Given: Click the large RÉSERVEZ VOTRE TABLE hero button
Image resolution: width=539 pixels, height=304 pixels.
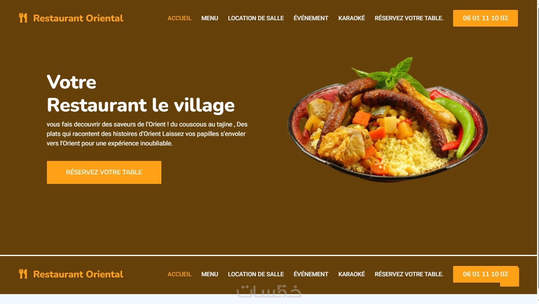Looking at the screenshot, I should [x=104, y=172].
